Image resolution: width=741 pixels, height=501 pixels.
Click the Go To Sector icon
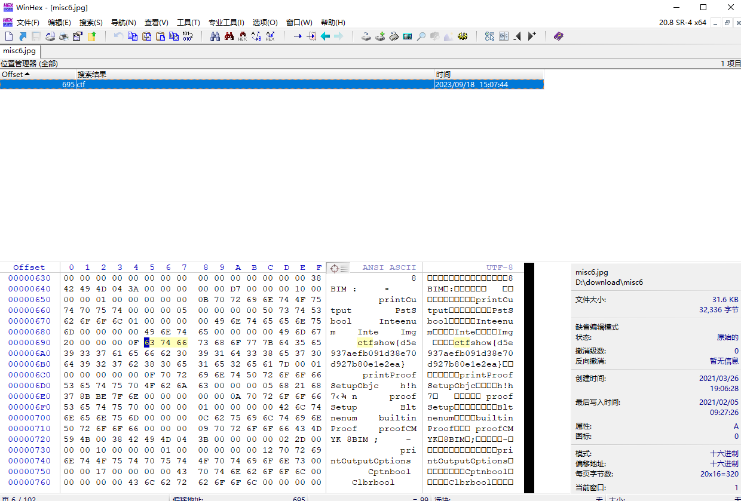311,36
